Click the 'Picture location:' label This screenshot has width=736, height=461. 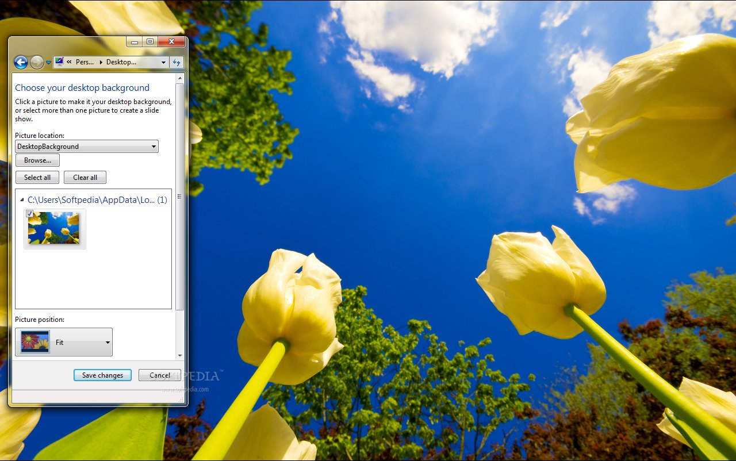40,136
